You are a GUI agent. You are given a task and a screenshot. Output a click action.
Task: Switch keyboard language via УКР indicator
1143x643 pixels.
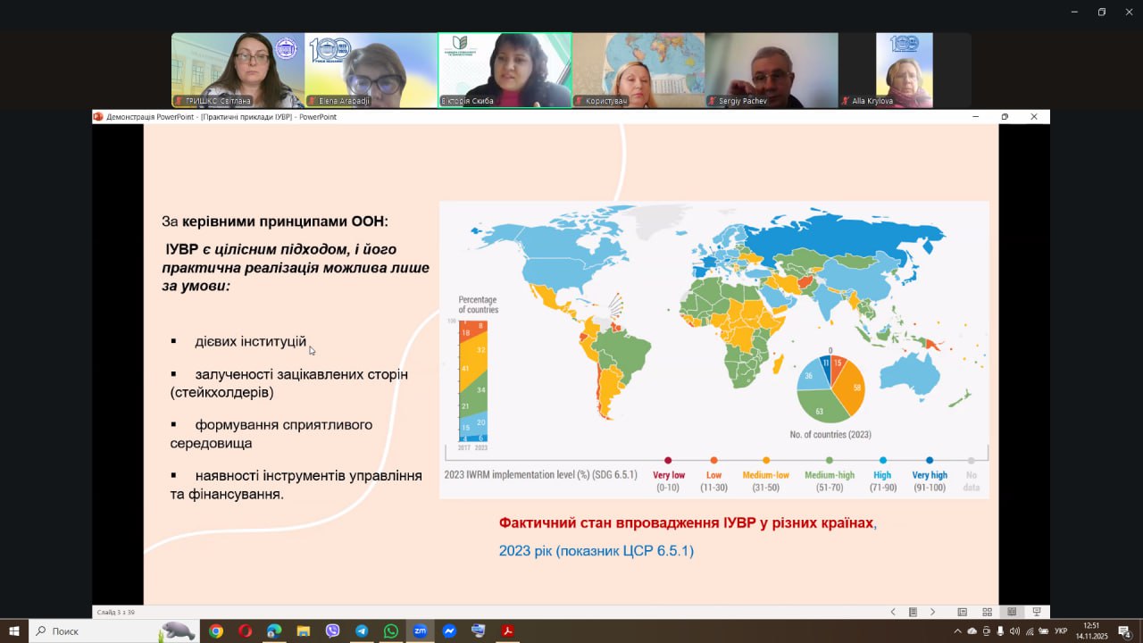1061,631
